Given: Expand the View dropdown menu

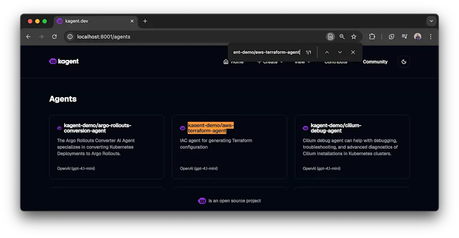Looking at the screenshot, I should (302, 62).
